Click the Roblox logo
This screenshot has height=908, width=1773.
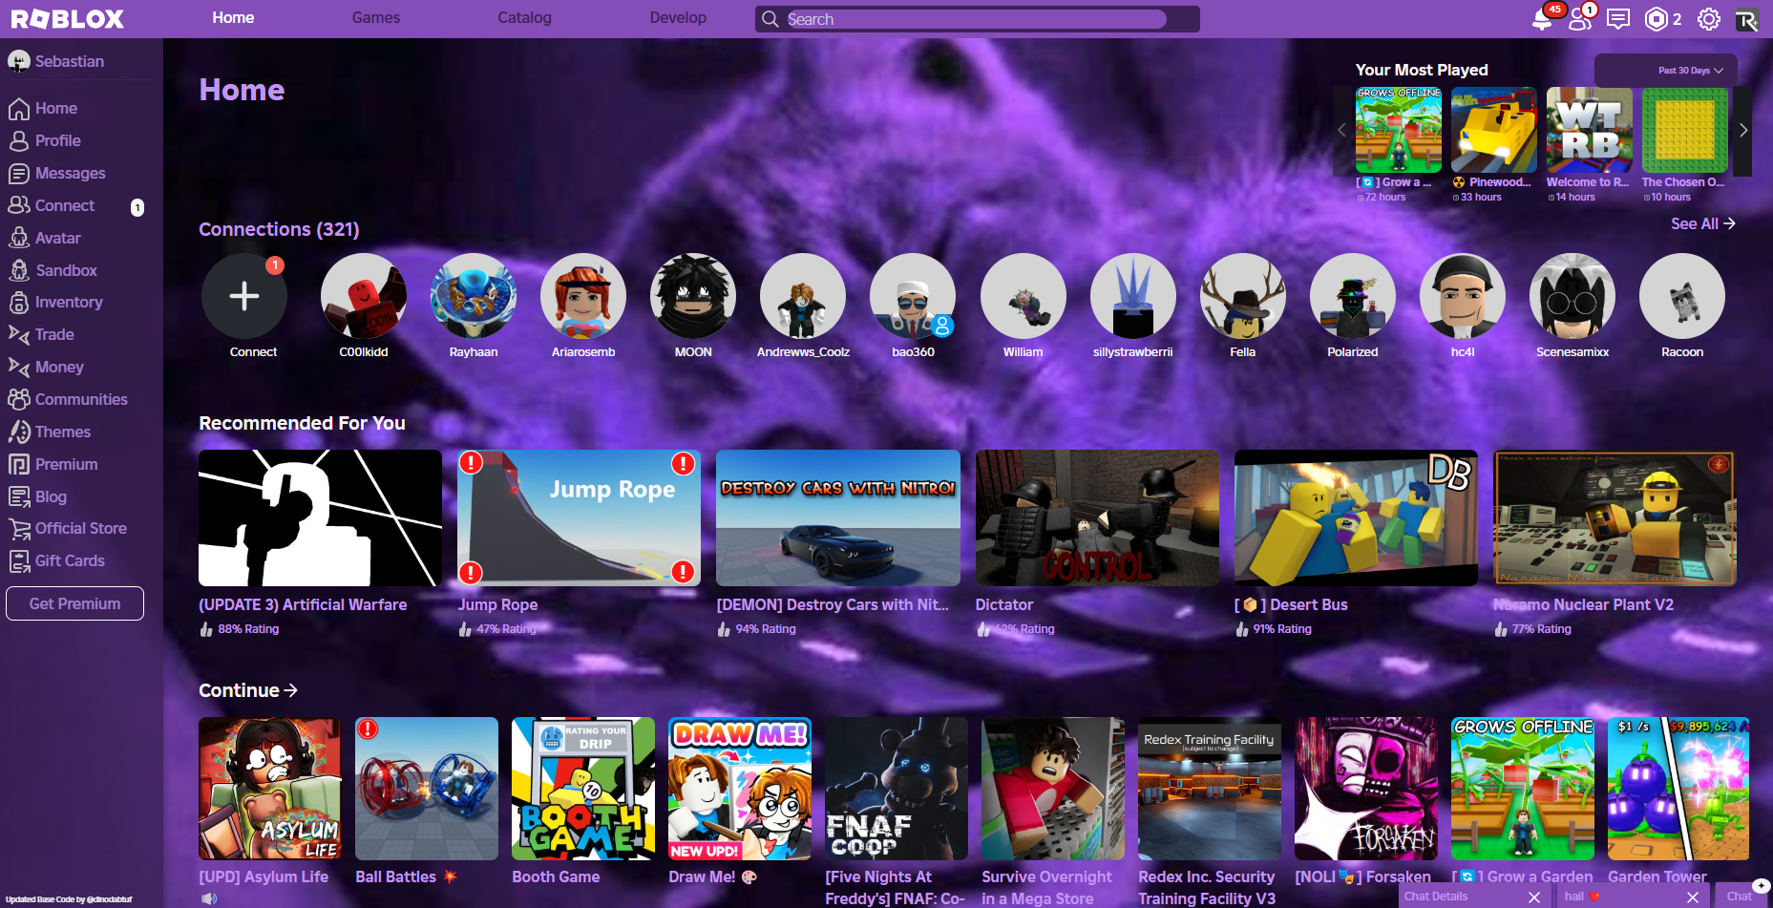tap(68, 19)
